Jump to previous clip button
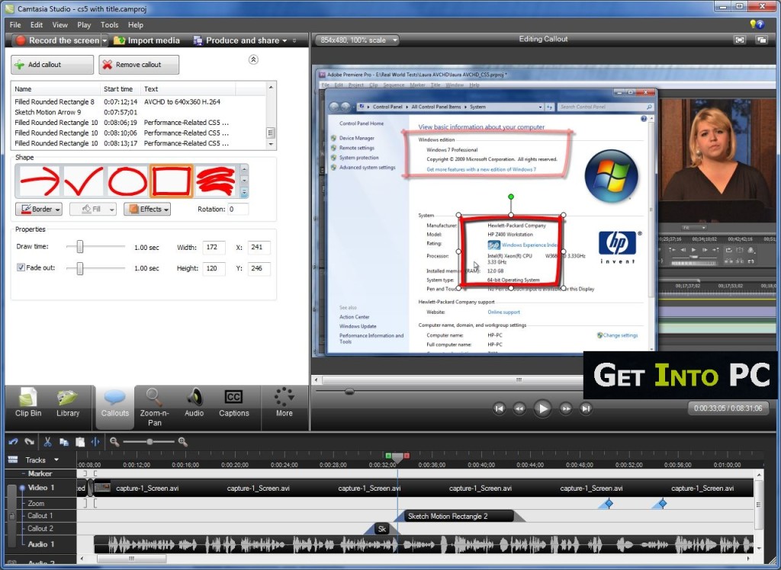 (499, 408)
